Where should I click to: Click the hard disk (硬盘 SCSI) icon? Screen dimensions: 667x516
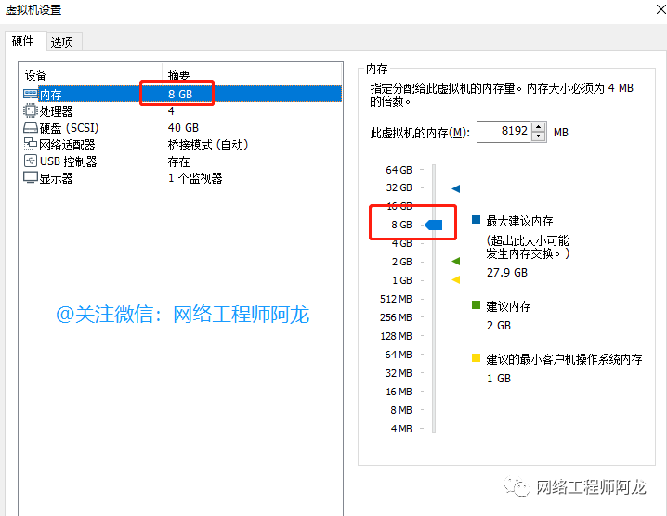tap(31, 127)
